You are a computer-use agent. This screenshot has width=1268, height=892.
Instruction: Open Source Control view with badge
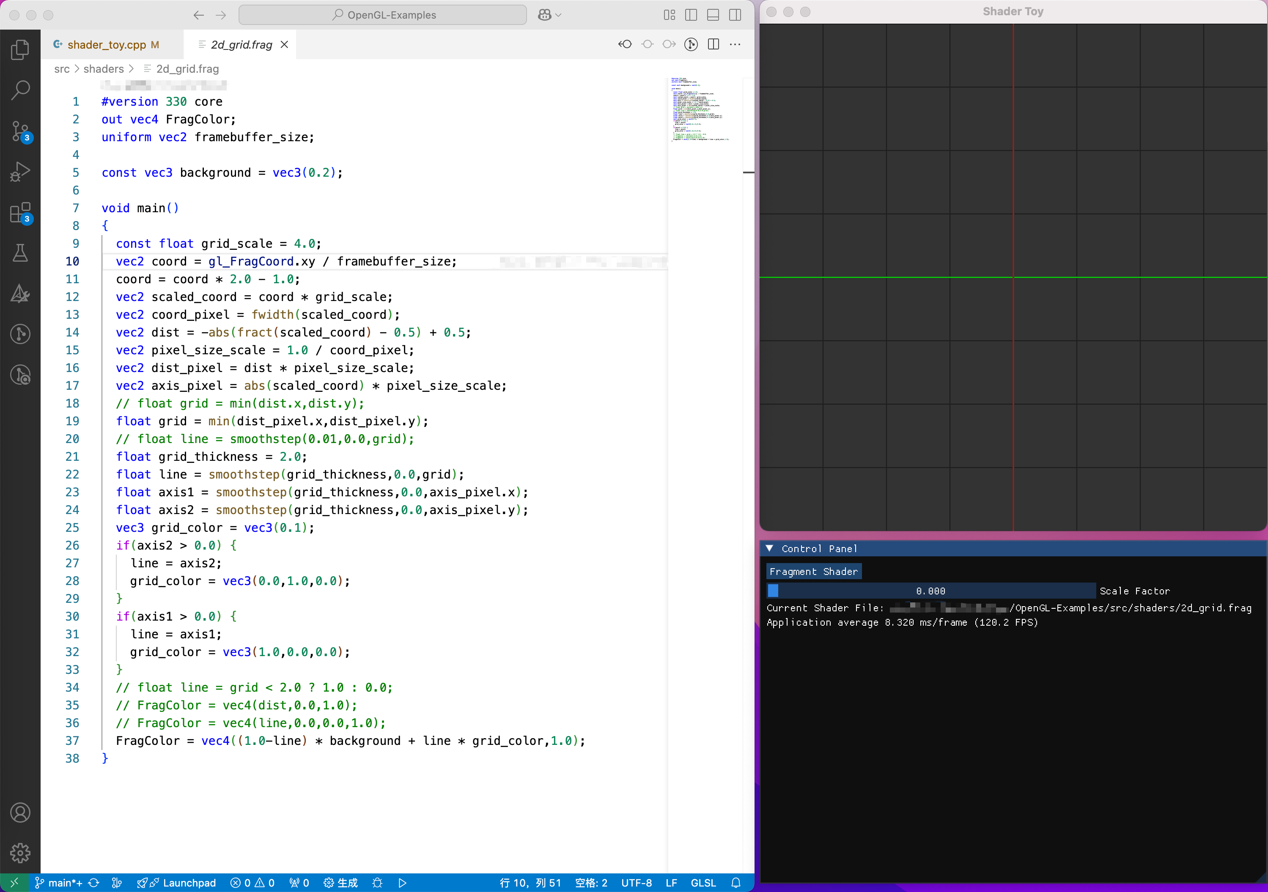click(x=20, y=131)
